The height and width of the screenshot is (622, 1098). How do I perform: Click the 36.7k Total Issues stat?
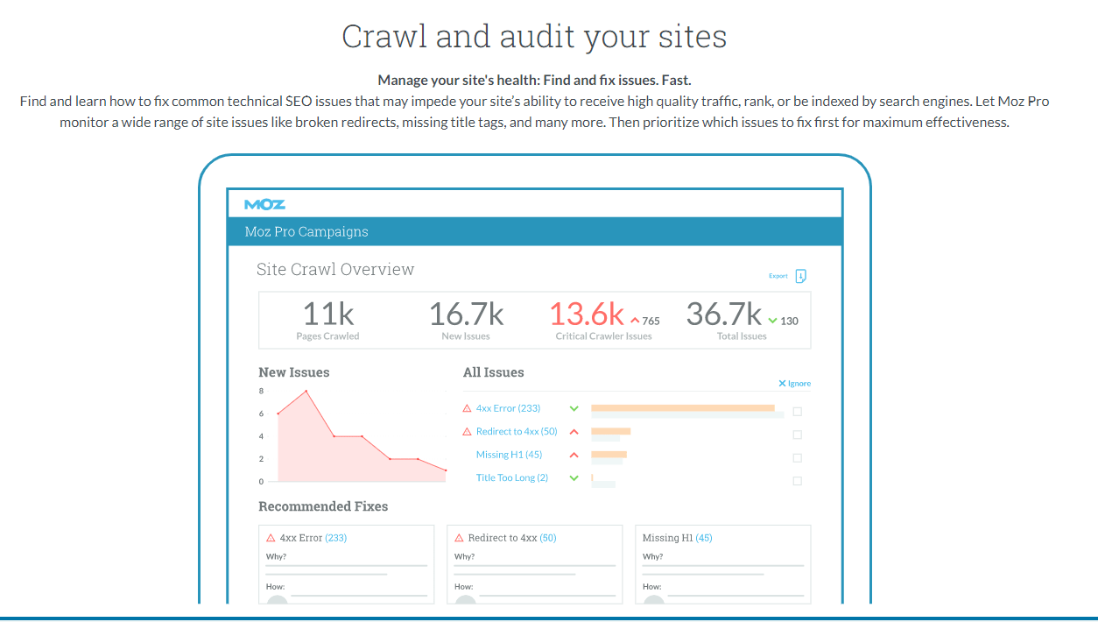coord(742,320)
